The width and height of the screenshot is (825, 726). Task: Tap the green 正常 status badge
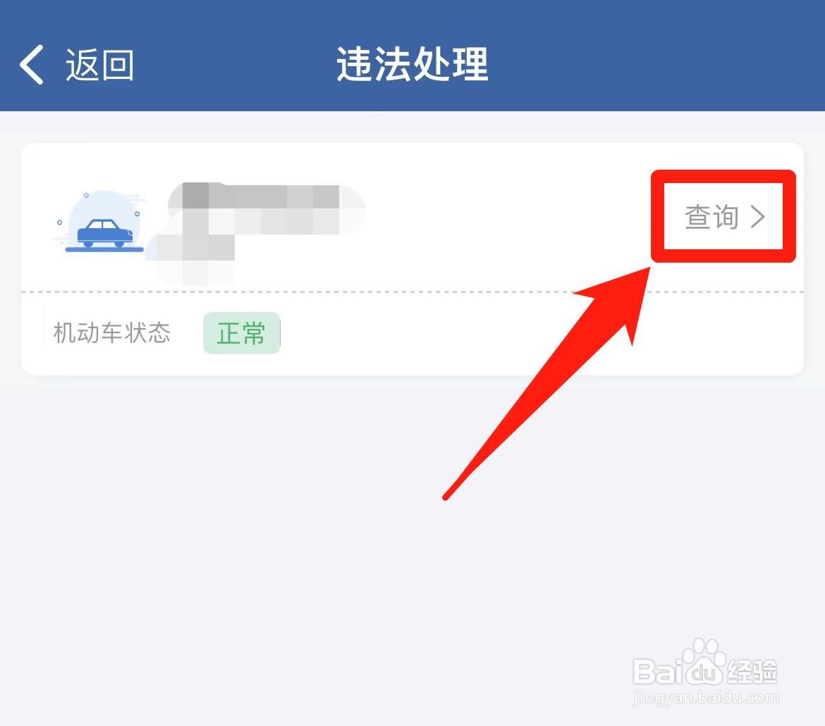point(241,333)
